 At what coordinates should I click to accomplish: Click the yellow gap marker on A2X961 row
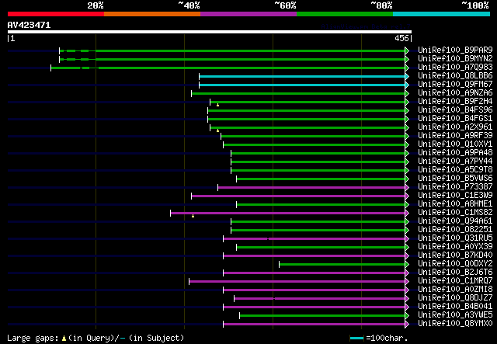[x=217, y=130]
